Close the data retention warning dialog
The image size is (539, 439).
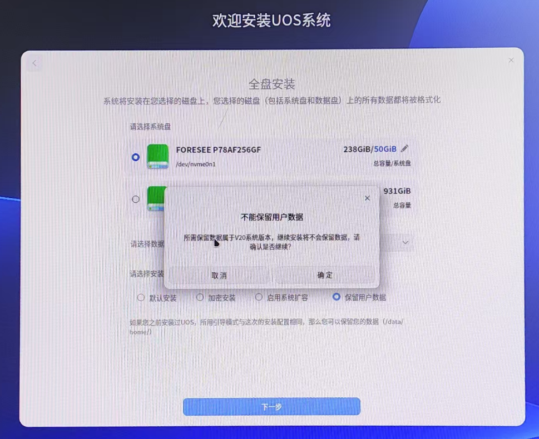pos(367,198)
